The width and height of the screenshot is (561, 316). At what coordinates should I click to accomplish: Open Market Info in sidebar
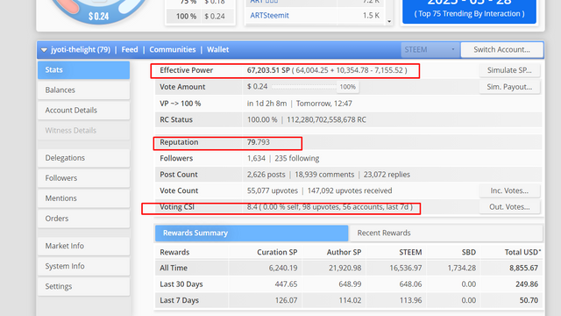click(x=84, y=246)
